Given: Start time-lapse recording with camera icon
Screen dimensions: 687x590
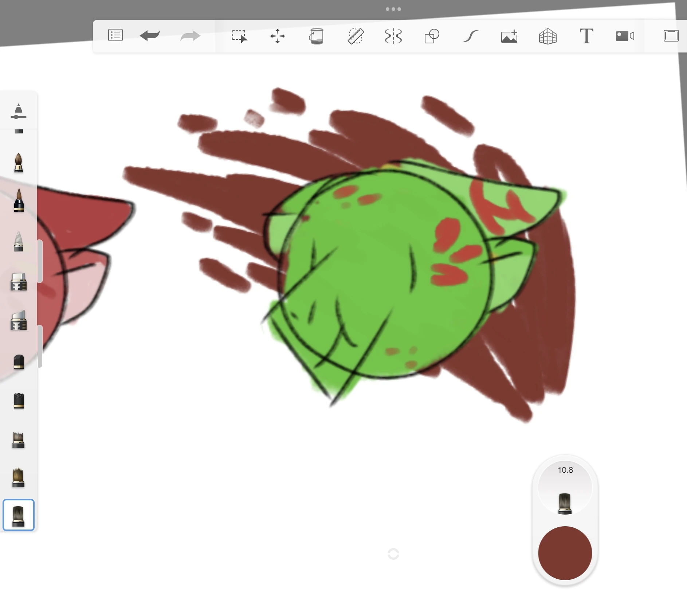Looking at the screenshot, I should tap(625, 36).
